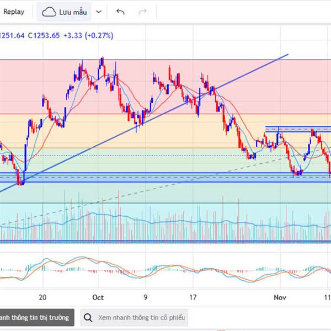Screen dimensions: 331x331
Task: Open the 'thông tin thị trường' tab
Action: [36, 318]
